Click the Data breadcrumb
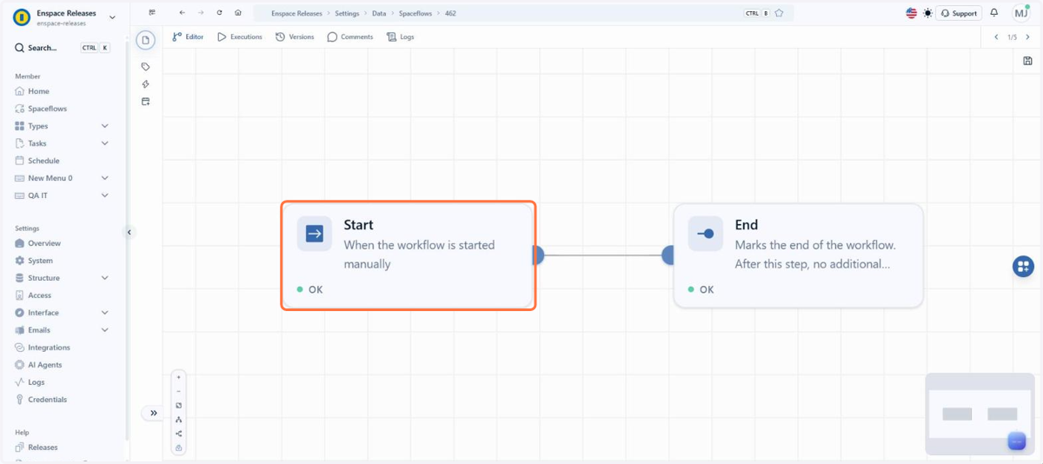This screenshot has height=464, width=1043. (x=379, y=14)
